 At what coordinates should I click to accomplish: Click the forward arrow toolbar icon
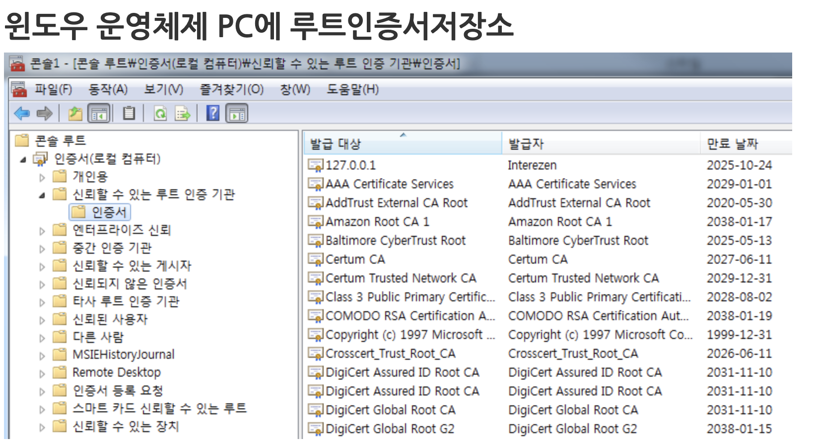[45, 113]
